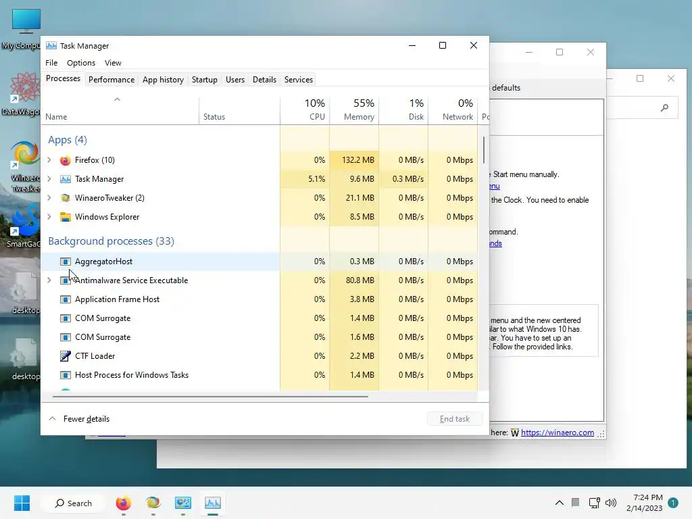Open the Control Panel taskbar icon
Screen dimensions: 692x519
pyautogui.click(x=182, y=503)
